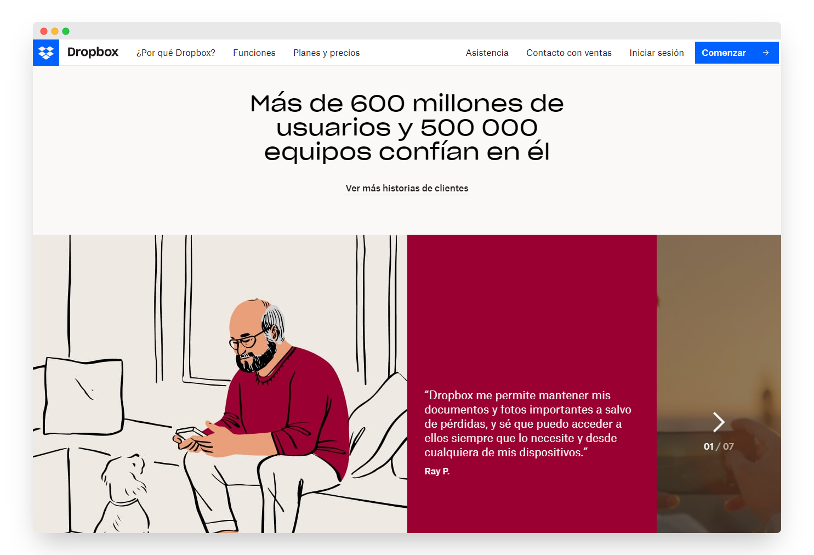Open Ver más historias de clientes
Image resolution: width=814 pixels, height=555 pixels.
point(407,188)
